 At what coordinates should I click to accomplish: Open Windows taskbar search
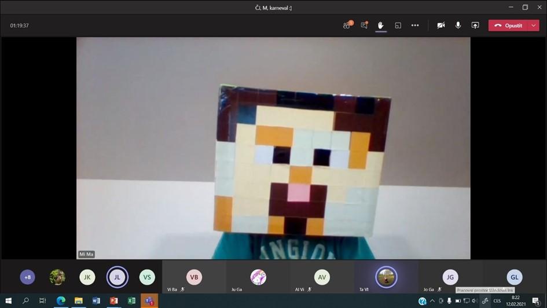tap(25, 300)
